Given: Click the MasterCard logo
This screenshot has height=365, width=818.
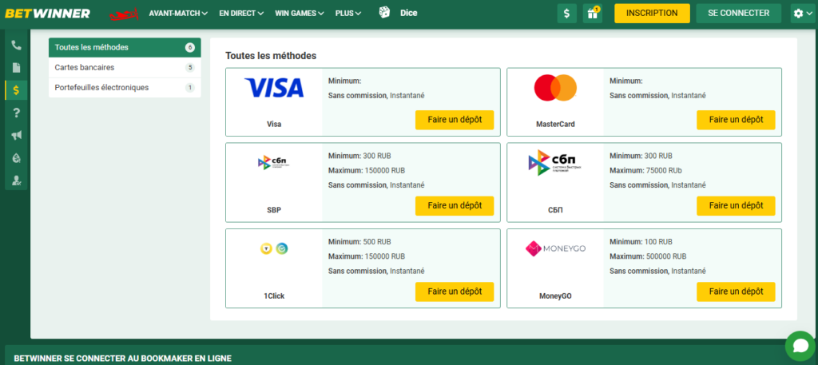Looking at the screenshot, I should click(x=556, y=88).
